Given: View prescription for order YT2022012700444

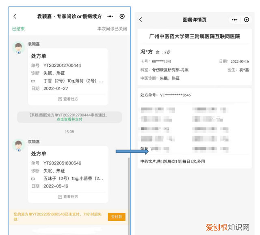Looking at the screenshot, I should (x=68, y=99).
